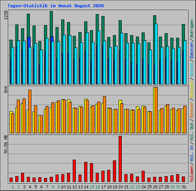The height and width of the screenshot is (191, 196).
Task: Select day label "20" on the x-axis
Action: (121, 187)
